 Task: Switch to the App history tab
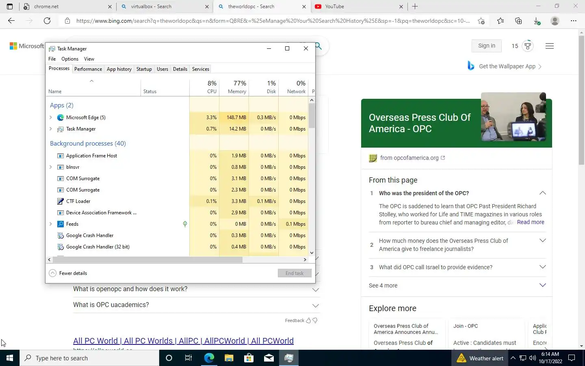(x=119, y=69)
